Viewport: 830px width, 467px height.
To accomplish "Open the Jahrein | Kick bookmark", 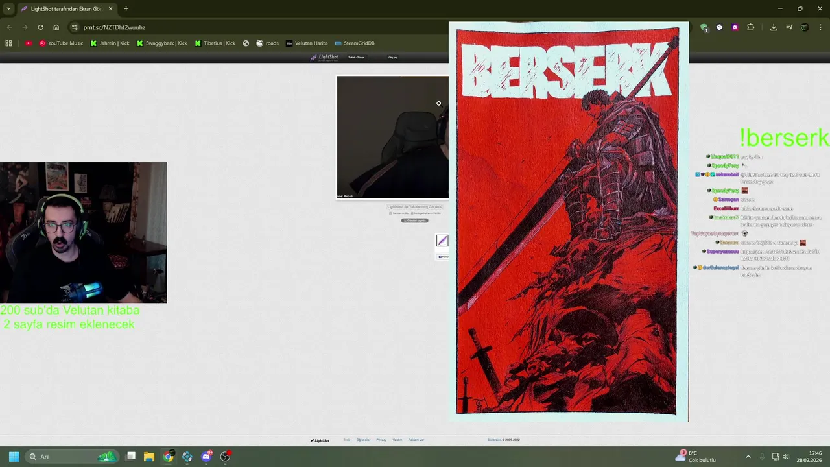I will click(x=110, y=43).
